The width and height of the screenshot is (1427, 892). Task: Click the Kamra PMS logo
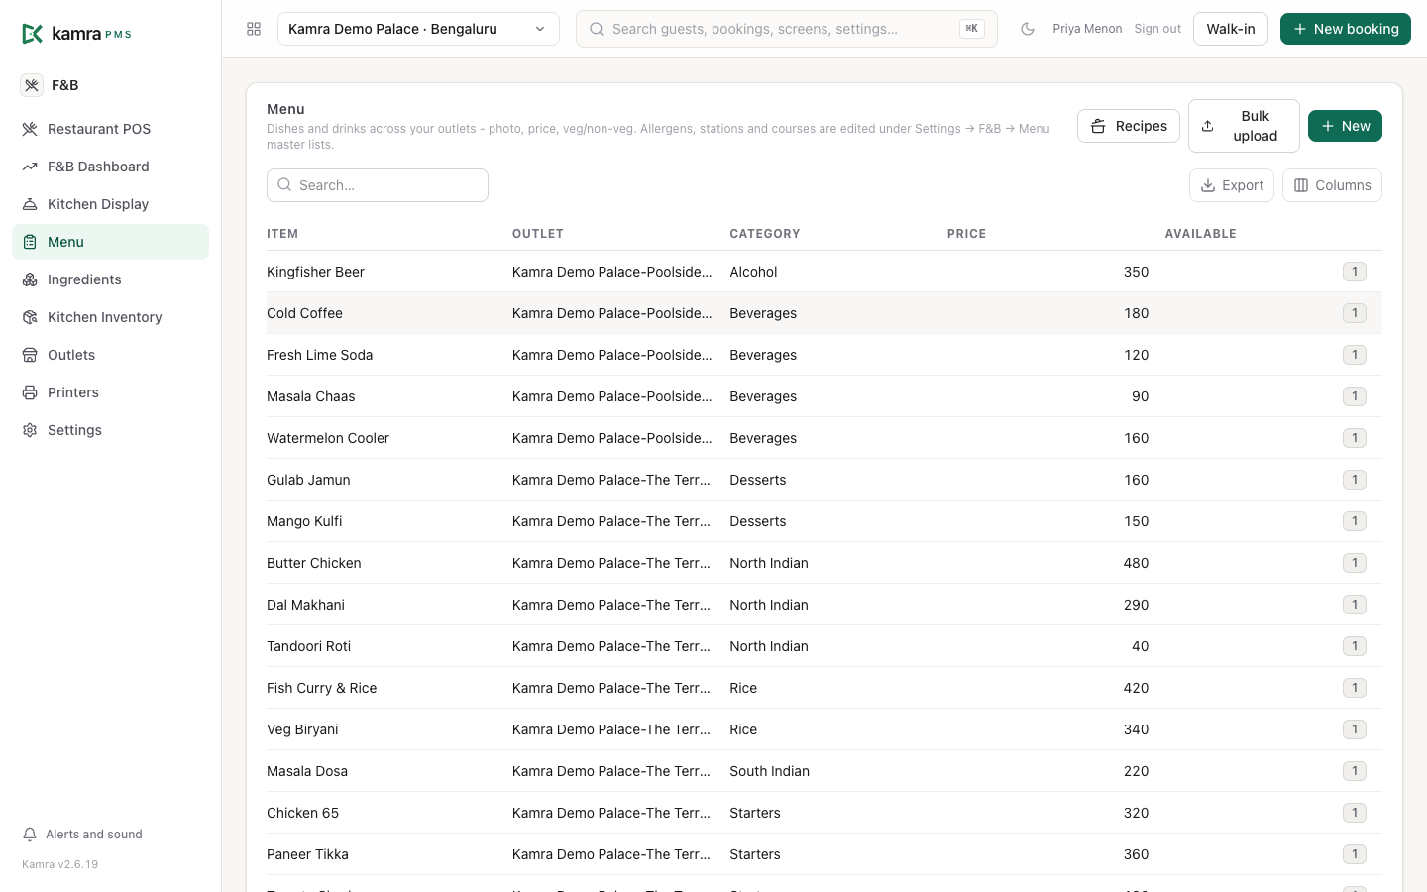click(76, 34)
